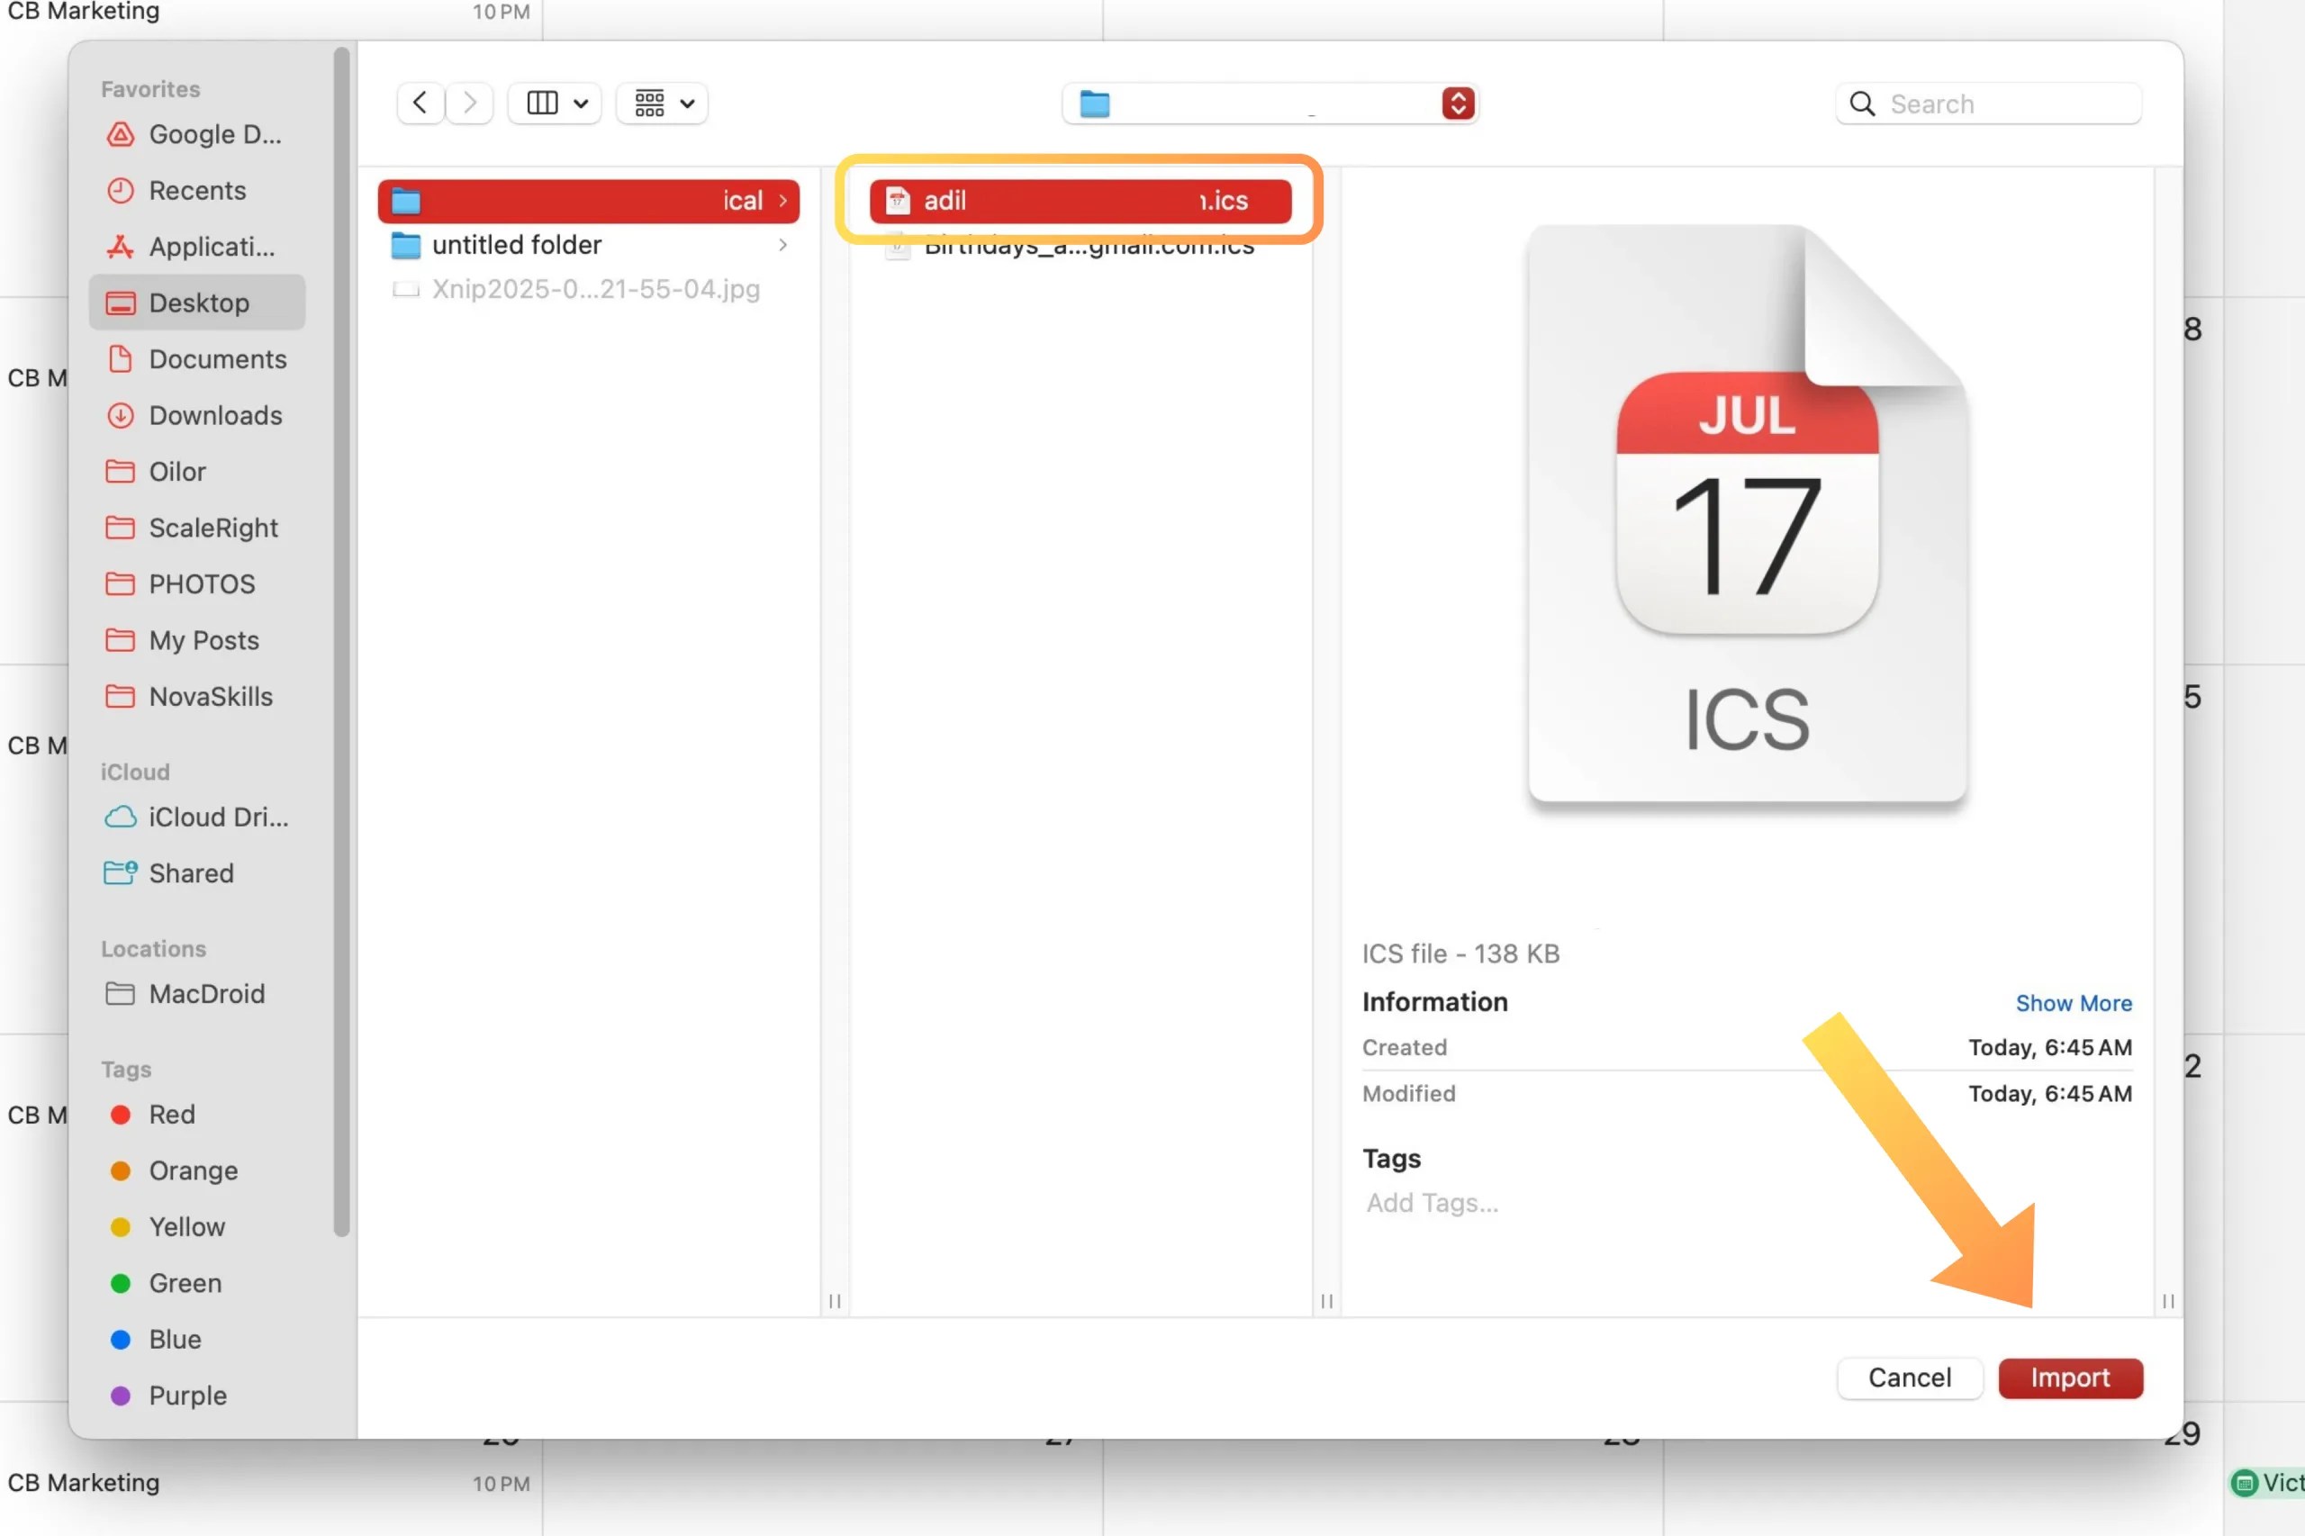Click the Cancel button
This screenshot has height=1536, width=2305.
(x=1908, y=1378)
